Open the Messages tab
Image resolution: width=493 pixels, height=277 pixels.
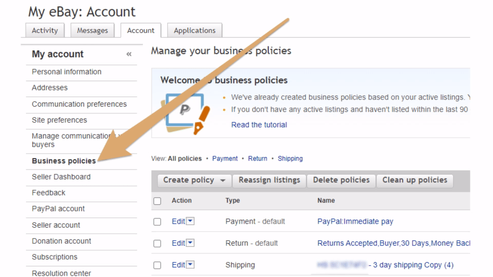click(x=92, y=30)
